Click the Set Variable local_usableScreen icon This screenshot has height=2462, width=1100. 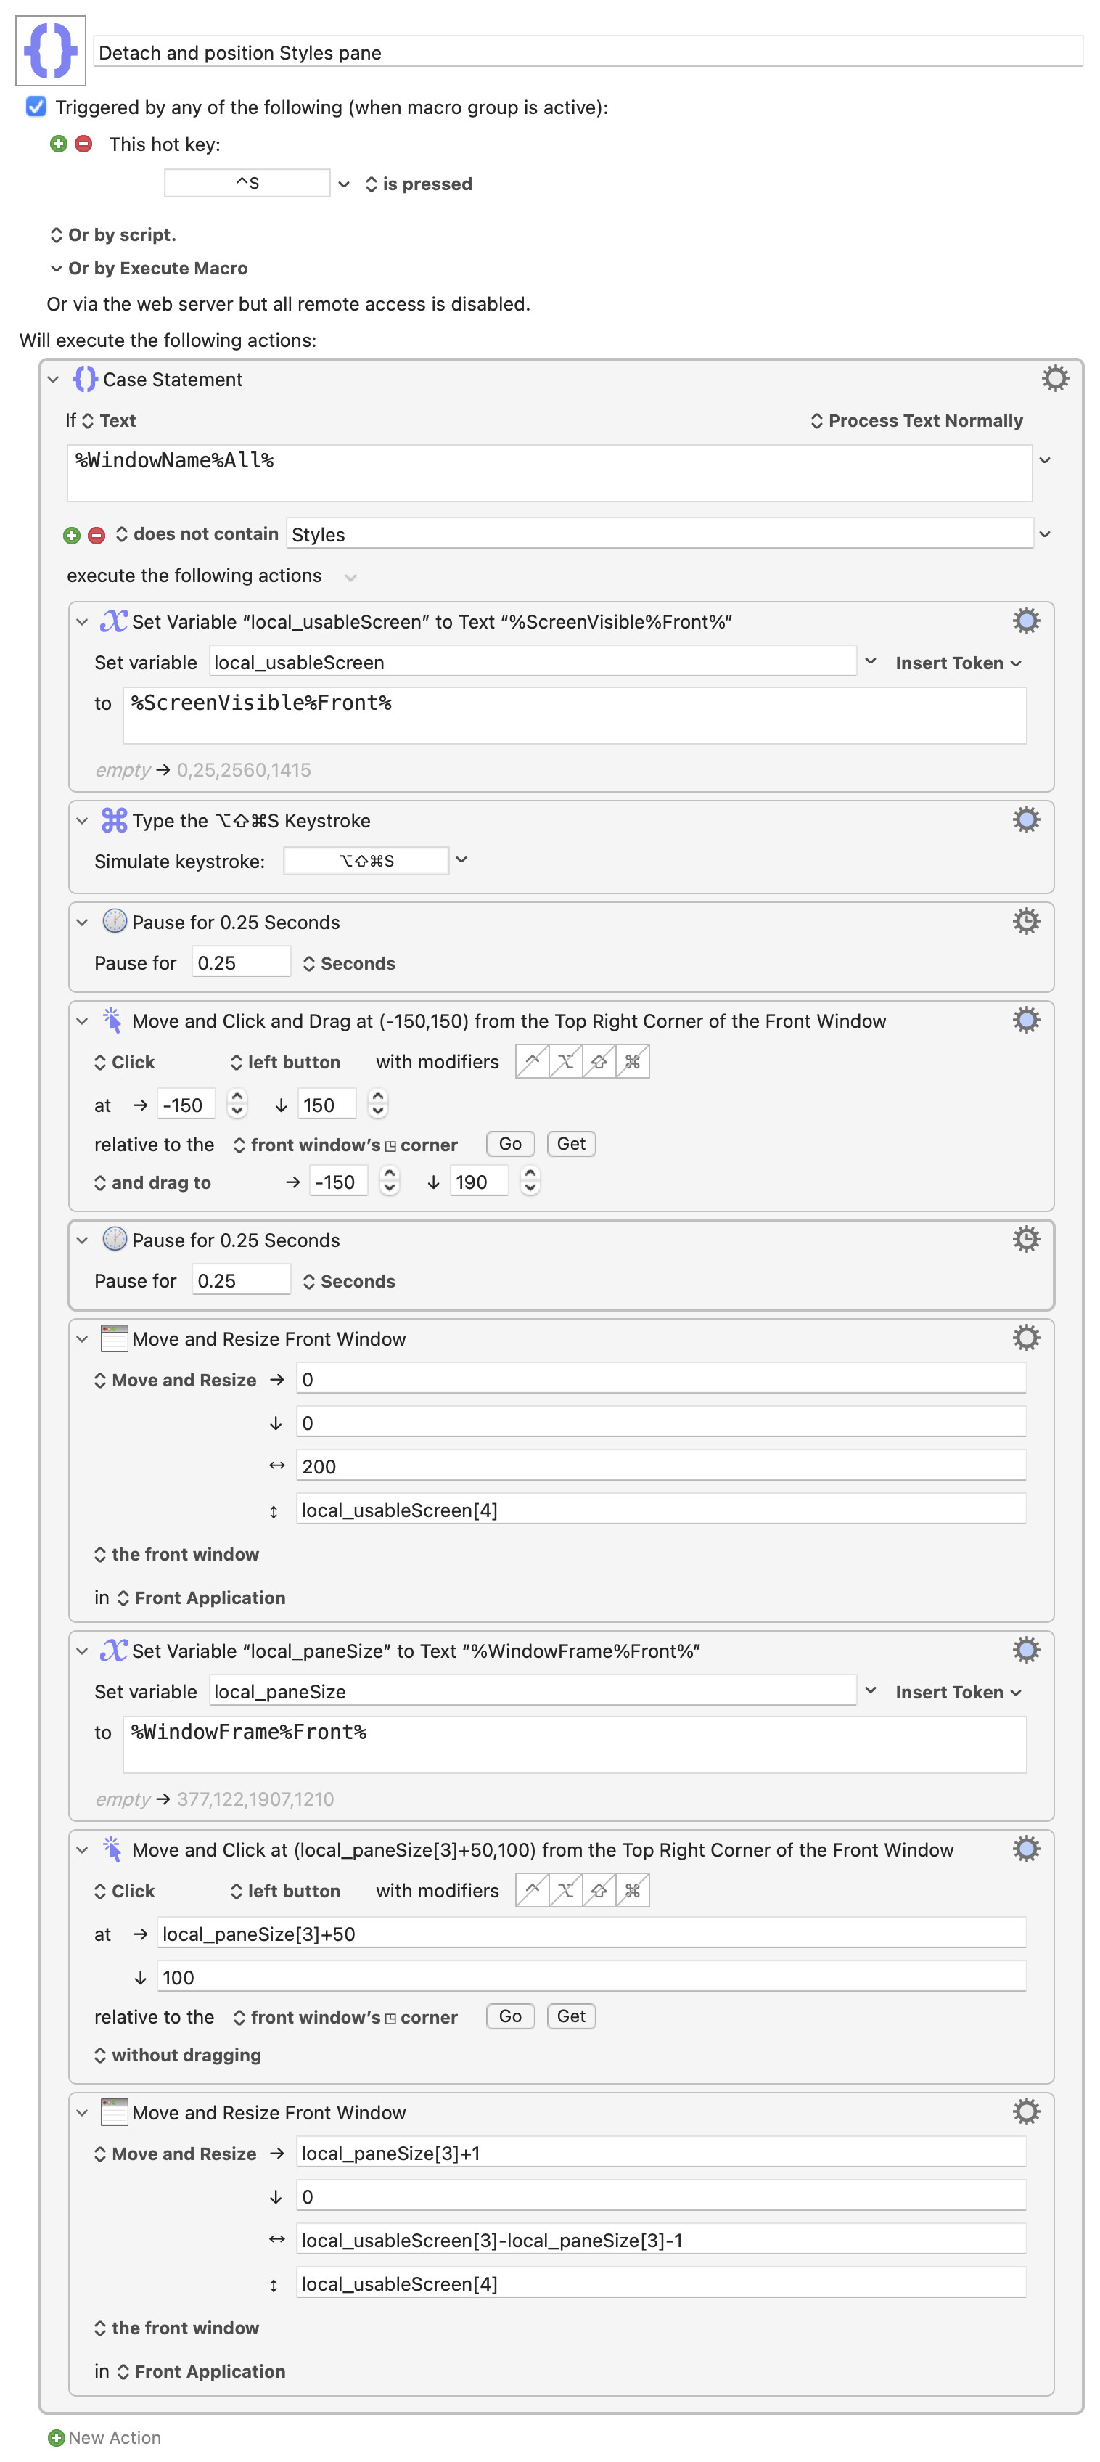(x=114, y=621)
